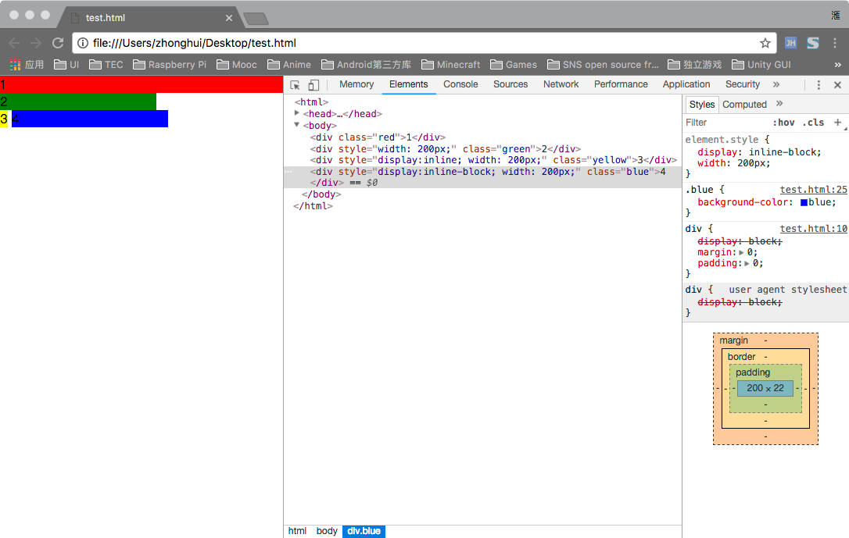Click the browser forward arrow
This screenshot has height=538, width=849.
point(36,43)
